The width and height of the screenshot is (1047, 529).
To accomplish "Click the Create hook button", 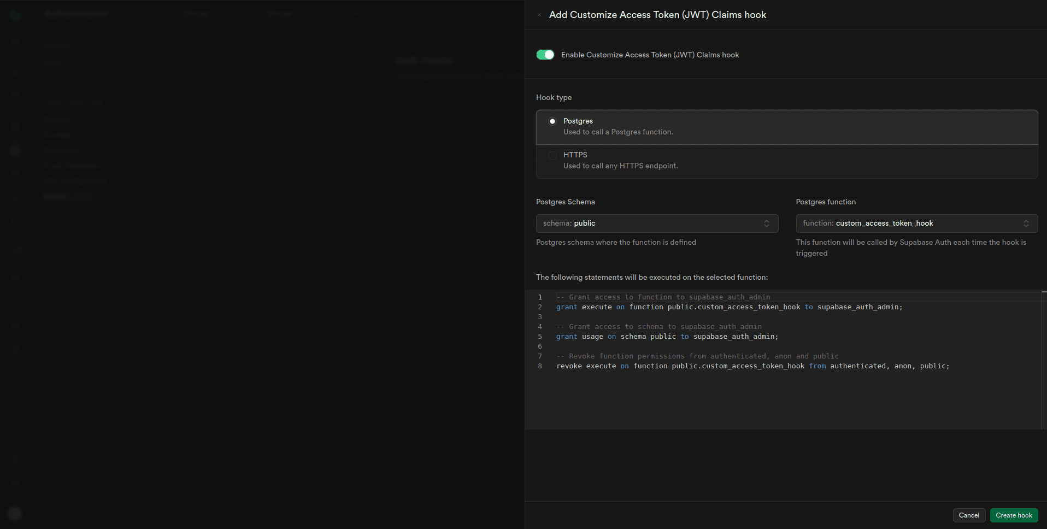I will pos(1013,515).
